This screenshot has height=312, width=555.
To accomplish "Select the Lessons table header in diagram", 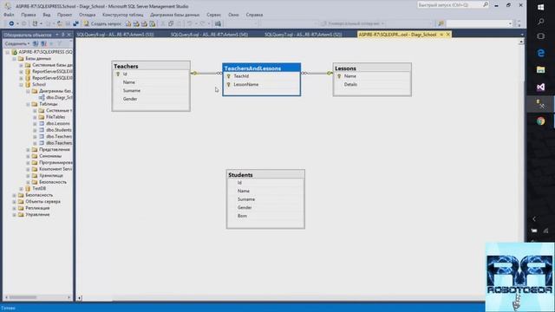I will coord(372,68).
